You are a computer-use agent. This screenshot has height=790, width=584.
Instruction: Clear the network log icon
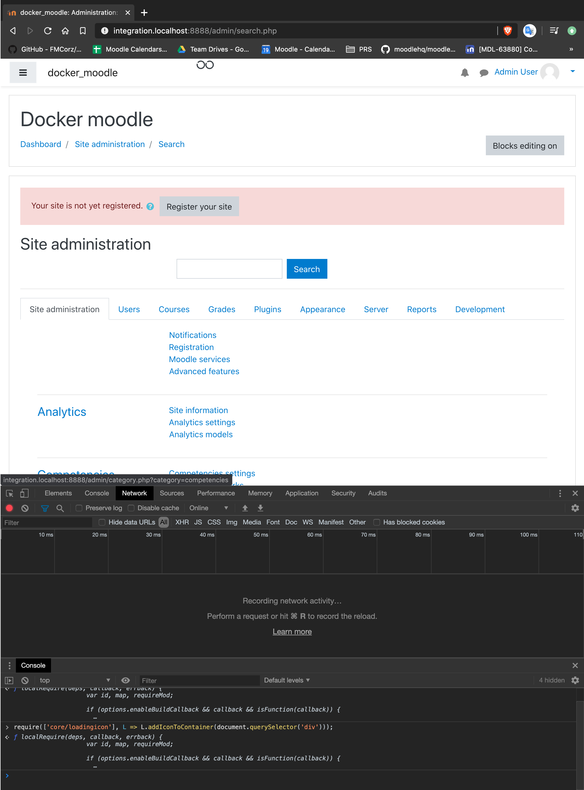(25, 508)
